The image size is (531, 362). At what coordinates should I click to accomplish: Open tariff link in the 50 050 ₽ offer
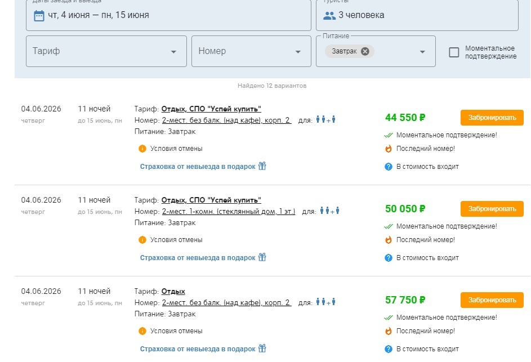[x=211, y=200]
